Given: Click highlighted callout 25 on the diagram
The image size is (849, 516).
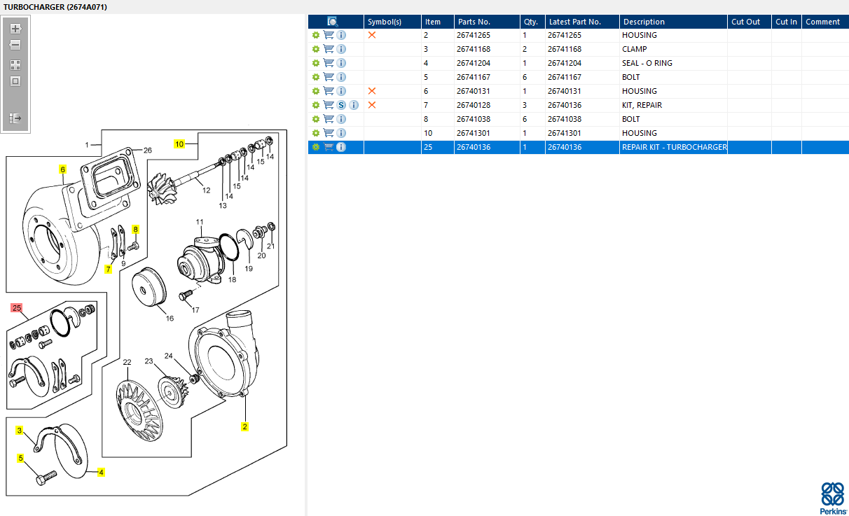Looking at the screenshot, I should point(17,308).
